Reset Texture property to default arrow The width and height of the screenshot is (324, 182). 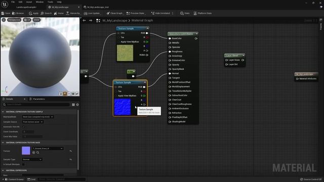tap(71, 151)
